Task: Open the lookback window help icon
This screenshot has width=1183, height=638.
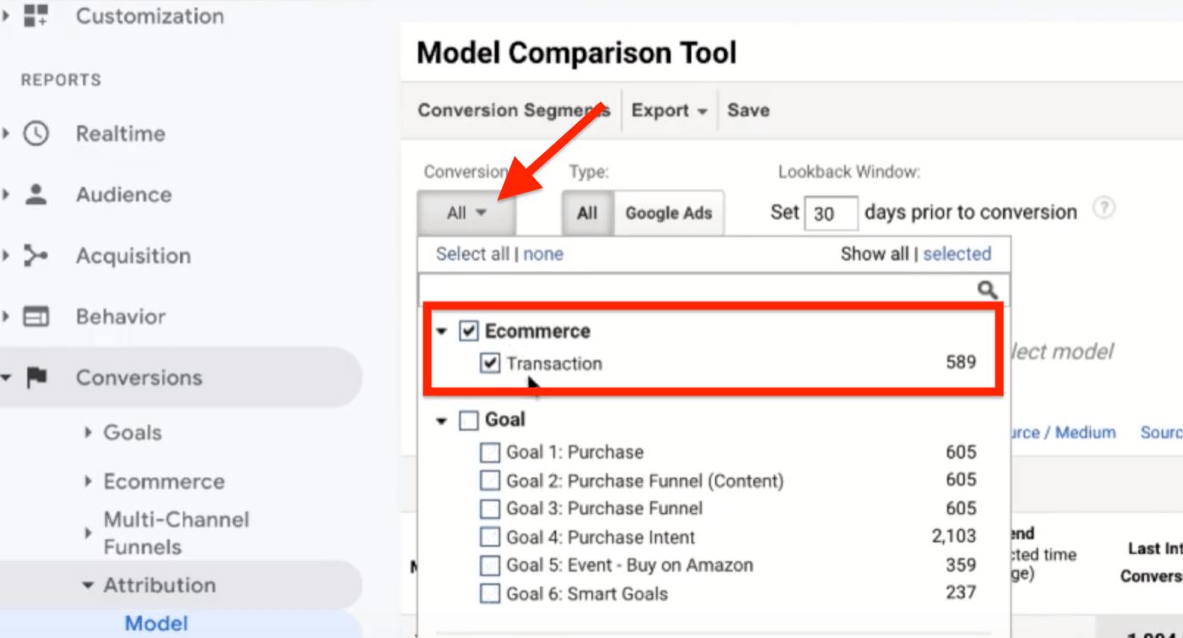Action: tap(1104, 208)
